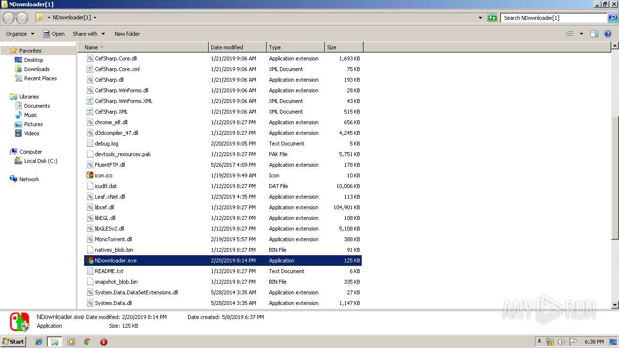Open Windows Media Player from taskbar
Image resolution: width=619 pixels, height=348 pixels.
(x=71, y=342)
